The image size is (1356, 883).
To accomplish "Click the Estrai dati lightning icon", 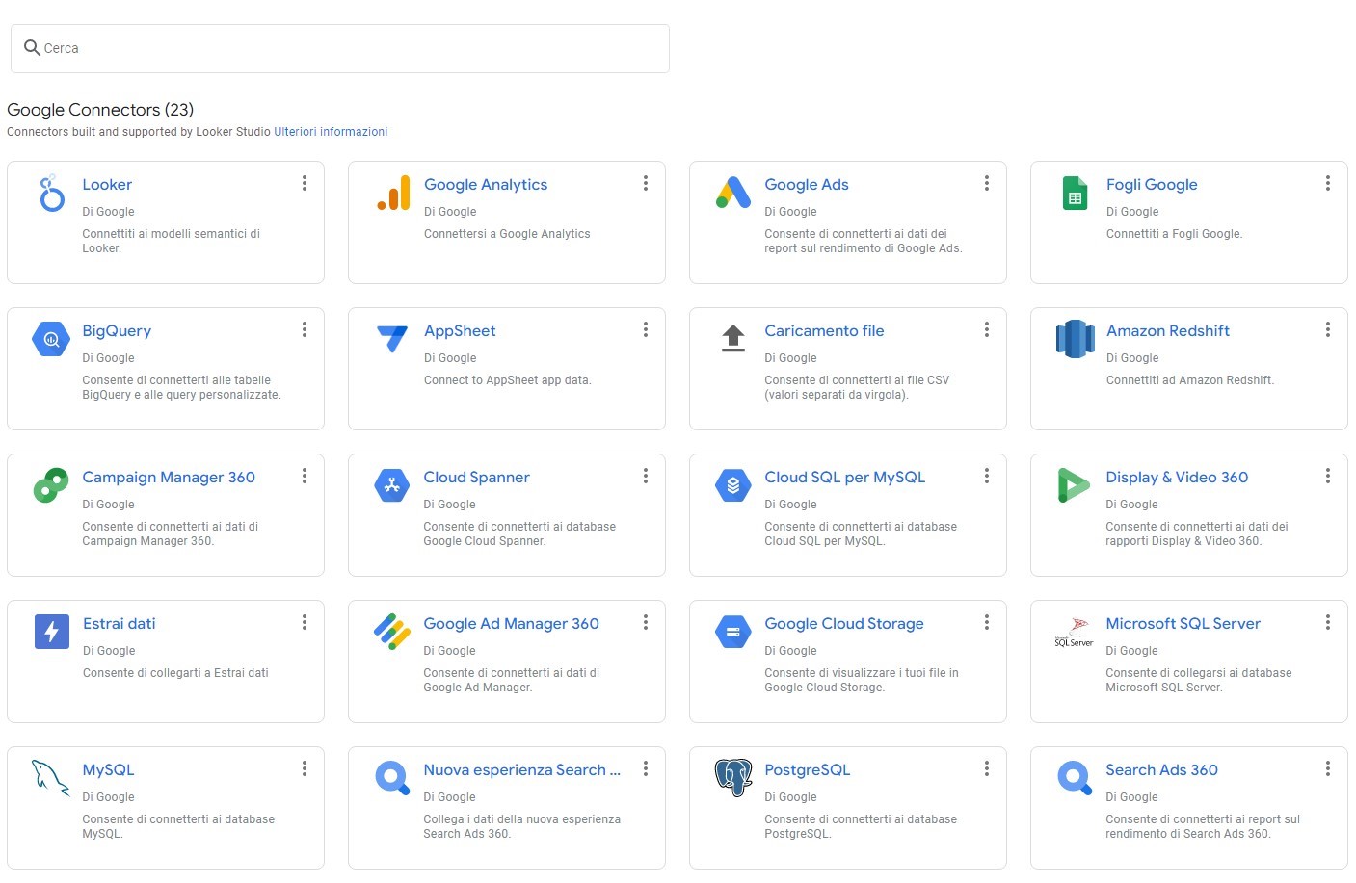I will [51, 632].
